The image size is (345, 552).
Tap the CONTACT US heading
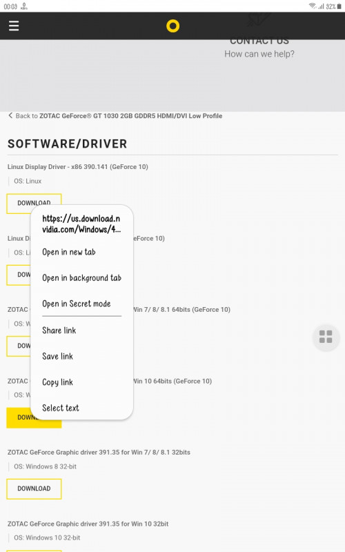pos(259,41)
